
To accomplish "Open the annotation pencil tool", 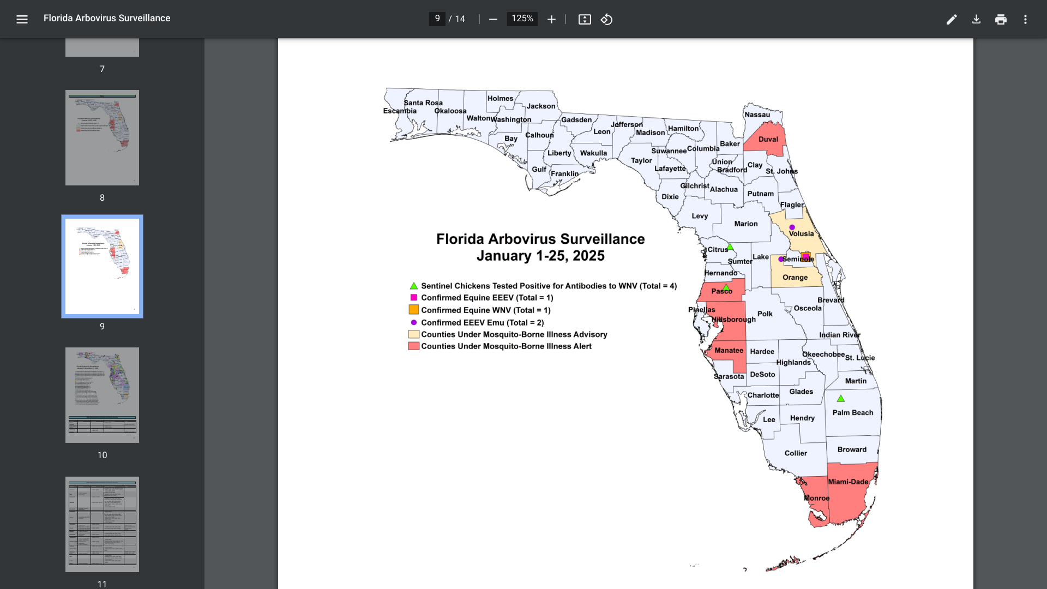I will [952, 20].
